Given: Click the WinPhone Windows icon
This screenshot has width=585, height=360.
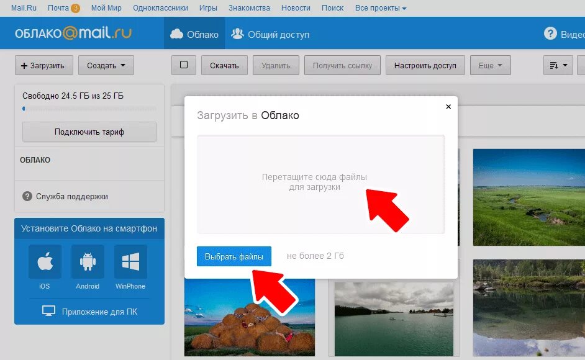Looking at the screenshot, I should click(130, 261).
